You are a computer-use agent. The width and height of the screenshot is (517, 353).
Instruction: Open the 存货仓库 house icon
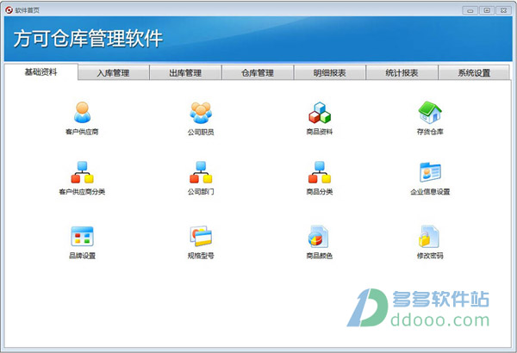430,113
